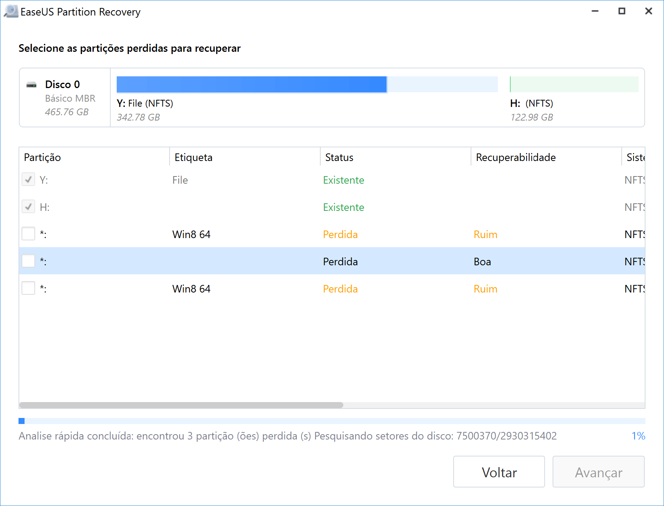
Task: Click Existente status in the Y: row
Action: (x=343, y=180)
